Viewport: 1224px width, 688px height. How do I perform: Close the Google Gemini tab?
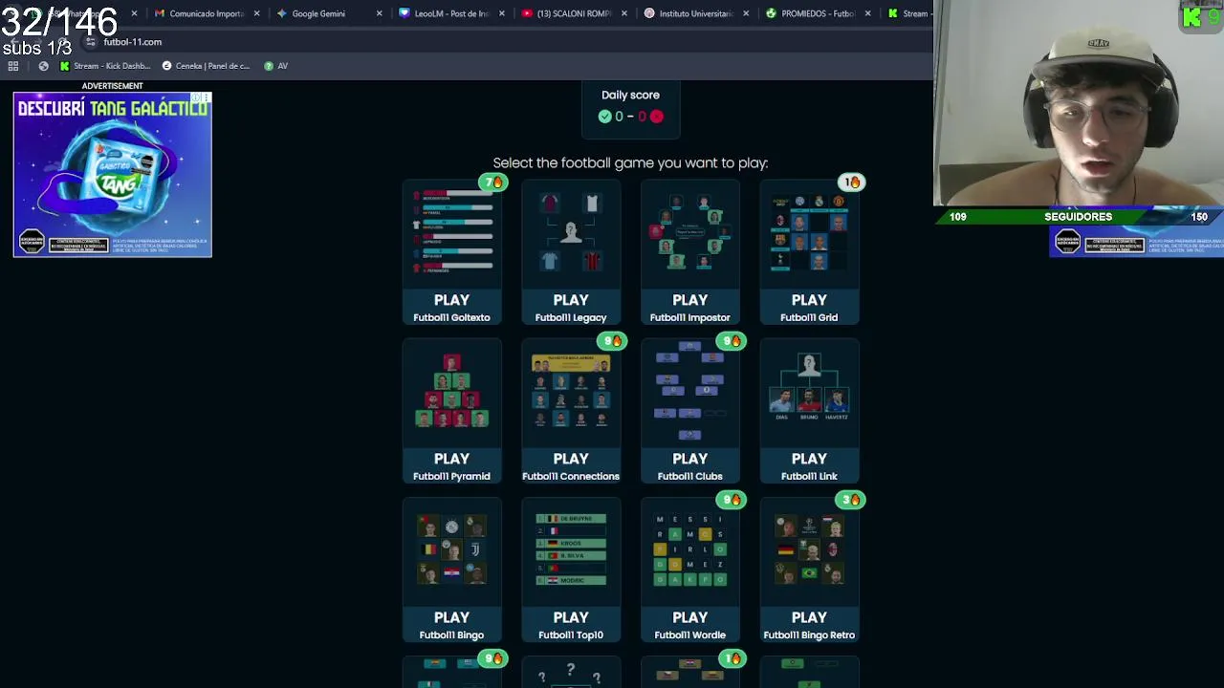click(x=379, y=13)
